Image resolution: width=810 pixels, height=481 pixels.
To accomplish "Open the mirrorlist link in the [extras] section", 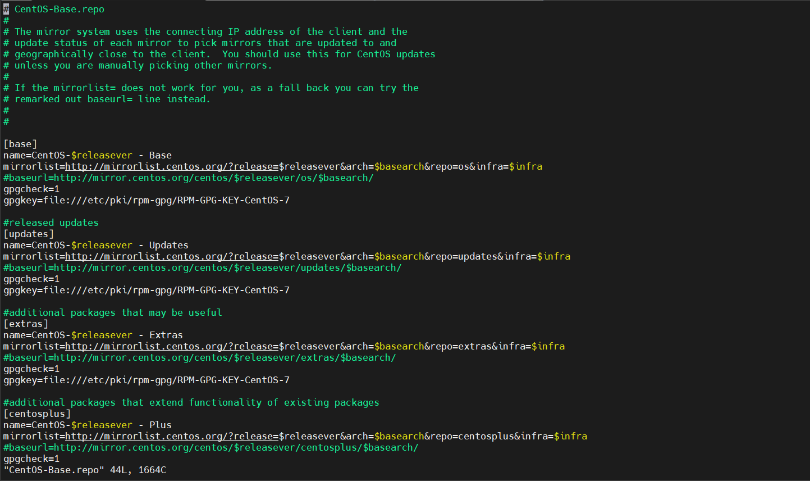I will click(x=171, y=346).
